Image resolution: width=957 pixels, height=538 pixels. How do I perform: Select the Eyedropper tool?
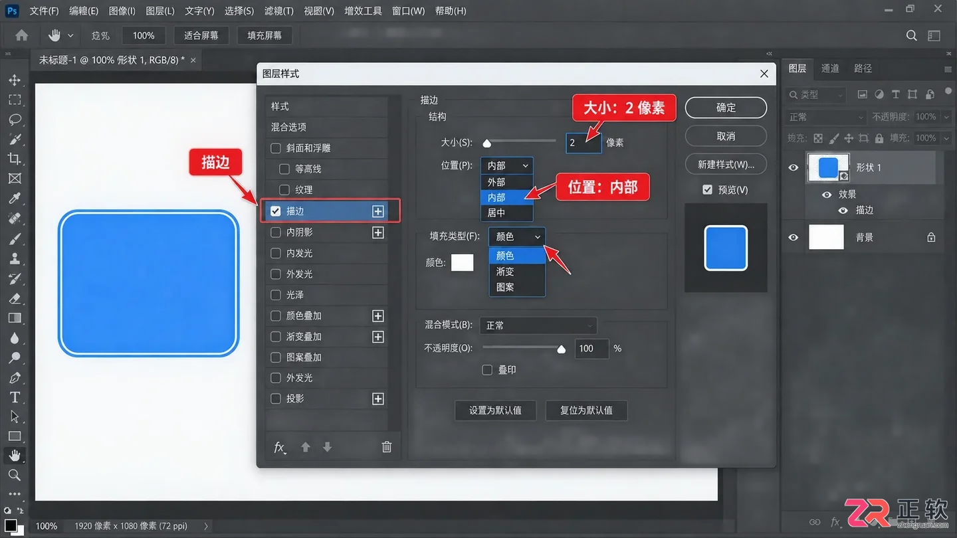click(15, 198)
